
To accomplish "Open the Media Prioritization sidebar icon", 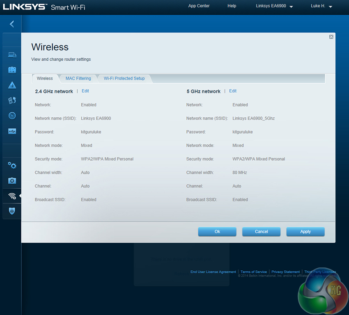I will tap(12, 100).
